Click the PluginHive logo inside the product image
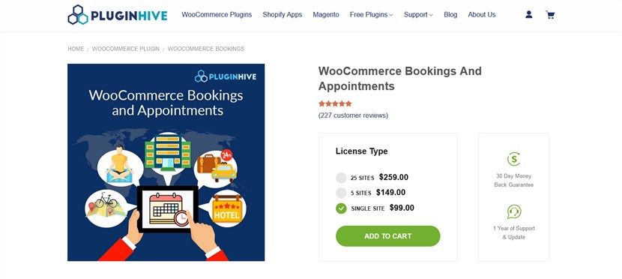 [x=226, y=76]
